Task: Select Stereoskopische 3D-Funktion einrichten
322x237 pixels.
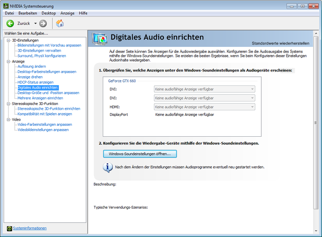Action: click(x=49, y=109)
